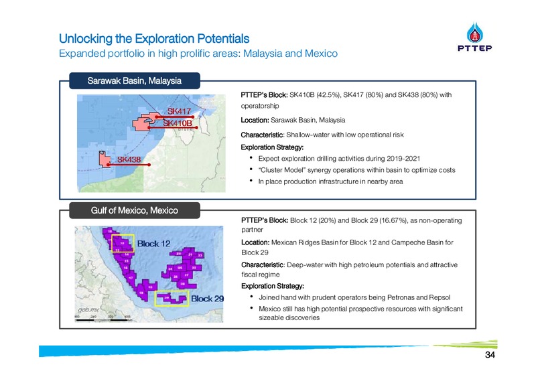The height and width of the screenshot is (379, 536).
Task: Click the "Sarawak Basin, Malaysia" header label
Action: [135, 80]
